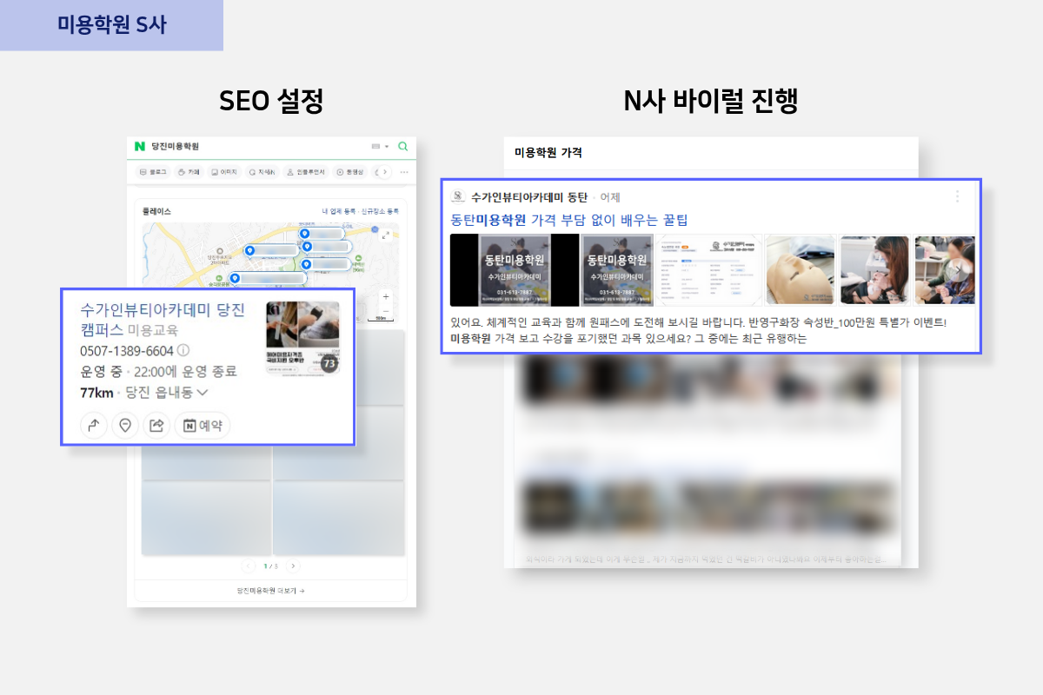This screenshot has height=695, width=1043.
Task: Open the three-dot menu on the blog post card
Action: pyautogui.click(x=957, y=197)
